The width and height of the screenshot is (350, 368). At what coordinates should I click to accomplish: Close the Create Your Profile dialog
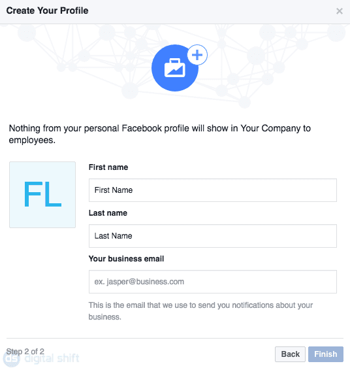click(x=339, y=11)
